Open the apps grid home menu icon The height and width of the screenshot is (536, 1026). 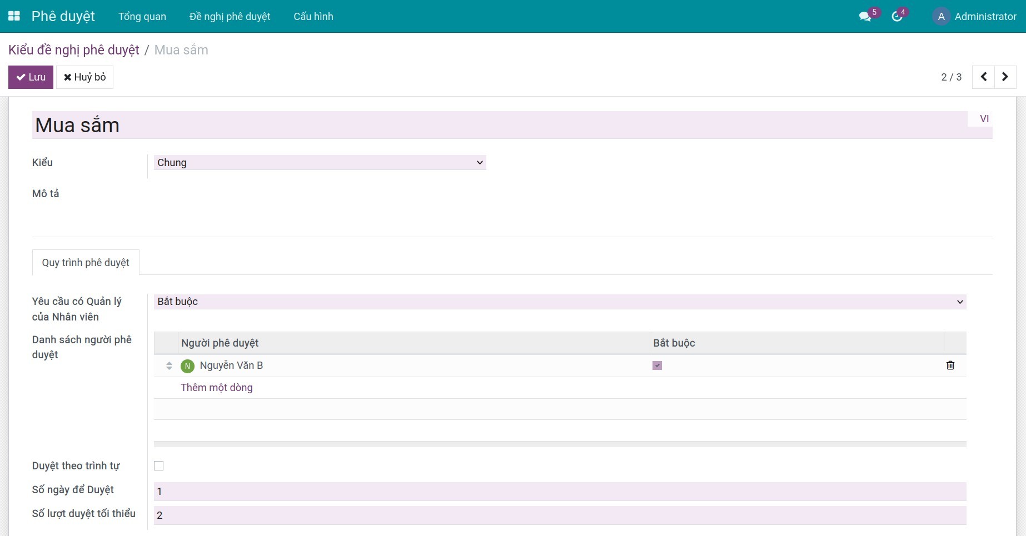[14, 16]
